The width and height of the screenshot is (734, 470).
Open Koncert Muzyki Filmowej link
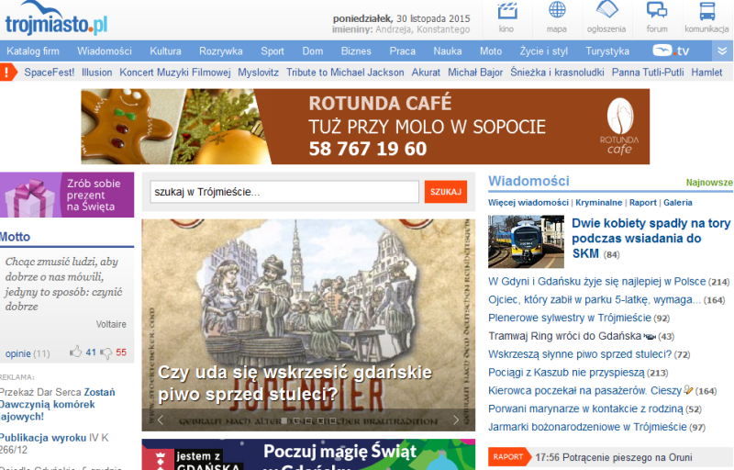pyautogui.click(x=175, y=73)
